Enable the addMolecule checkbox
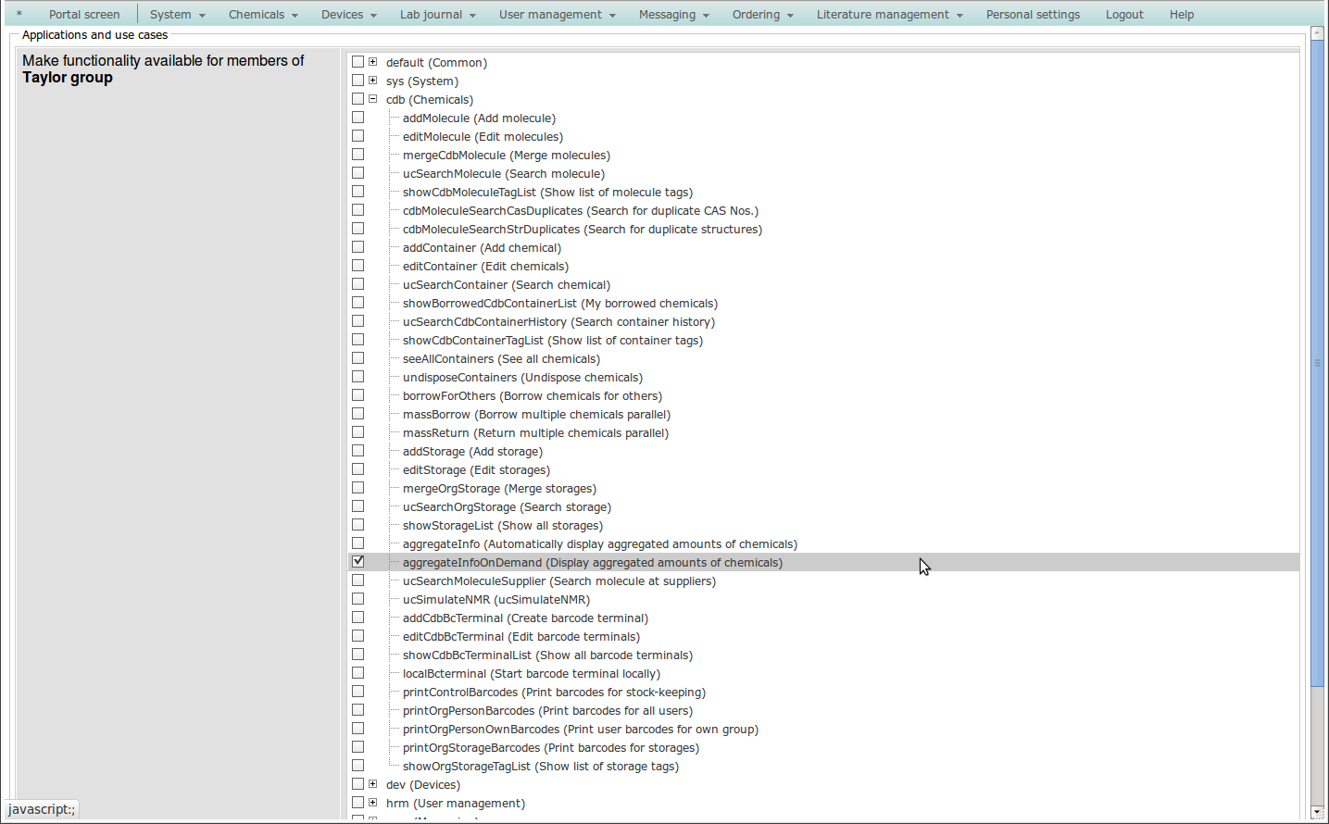The image size is (1329, 824). click(358, 118)
